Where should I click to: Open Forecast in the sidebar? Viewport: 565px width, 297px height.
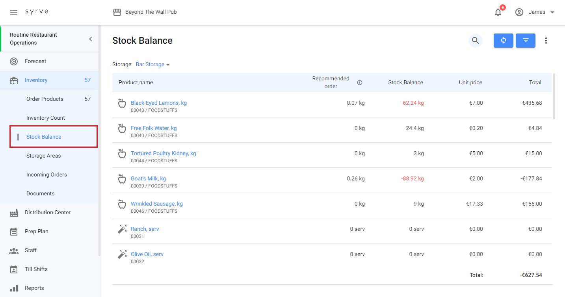pyautogui.click(x=35, y=61)
